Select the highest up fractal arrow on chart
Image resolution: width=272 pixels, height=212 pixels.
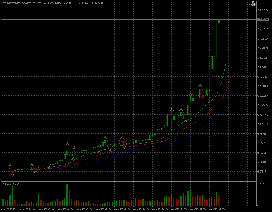pos(200,85)
